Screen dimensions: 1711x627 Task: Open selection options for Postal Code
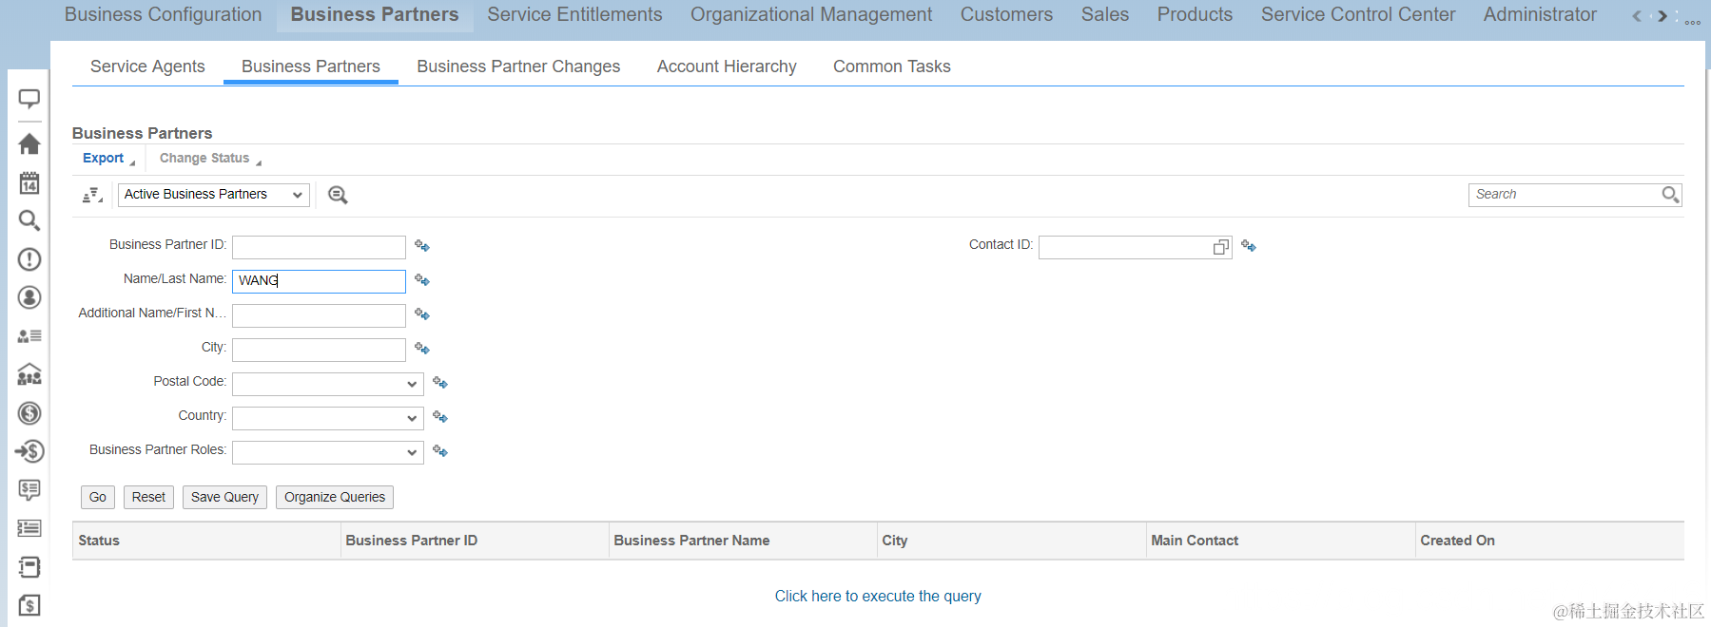pos(440,383)
